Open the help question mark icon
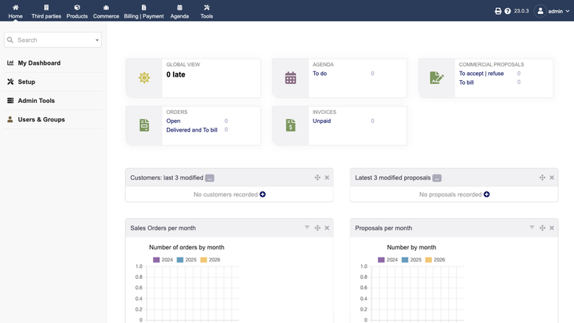 (x=507, y=11)
